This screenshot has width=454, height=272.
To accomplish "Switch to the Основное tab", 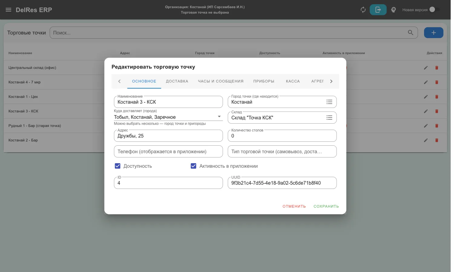I will point(144,81).
